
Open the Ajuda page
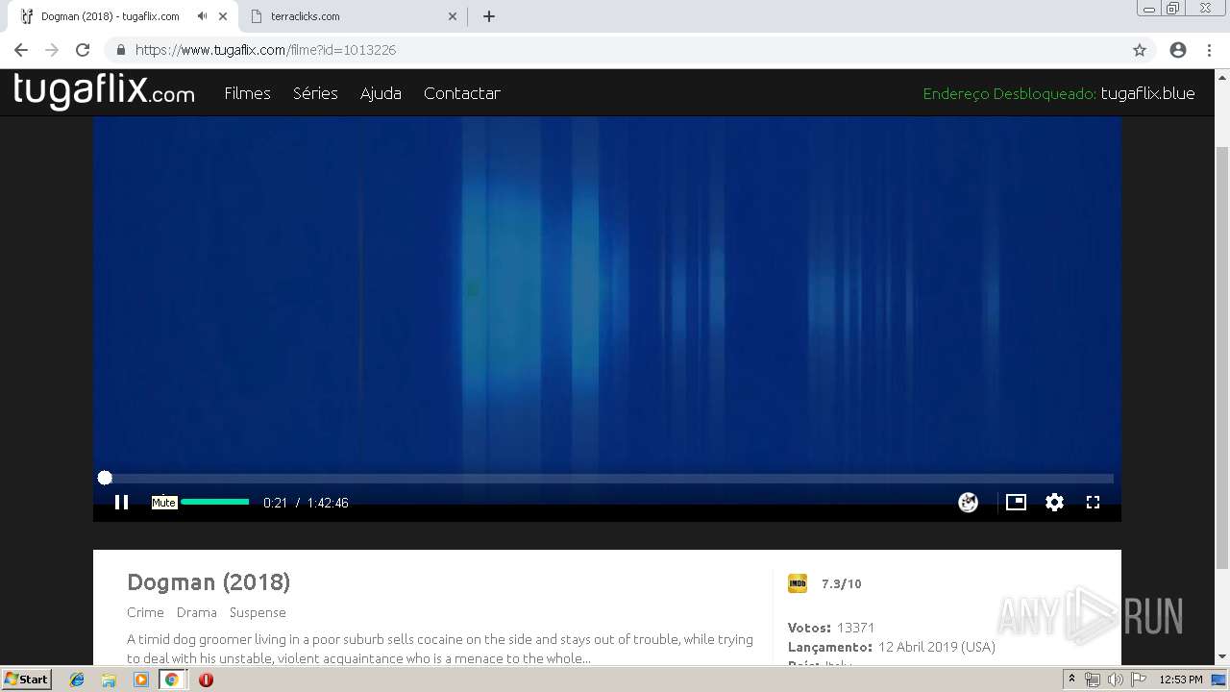pos(381,93)
